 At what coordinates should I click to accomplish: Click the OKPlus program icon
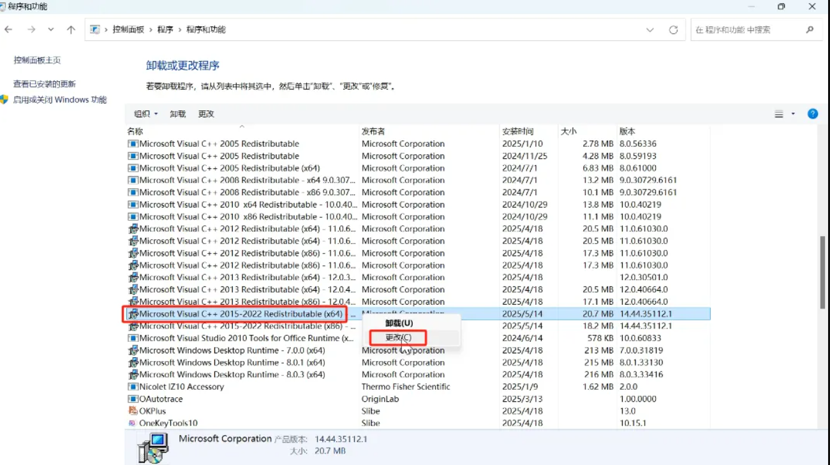(133, 411)
